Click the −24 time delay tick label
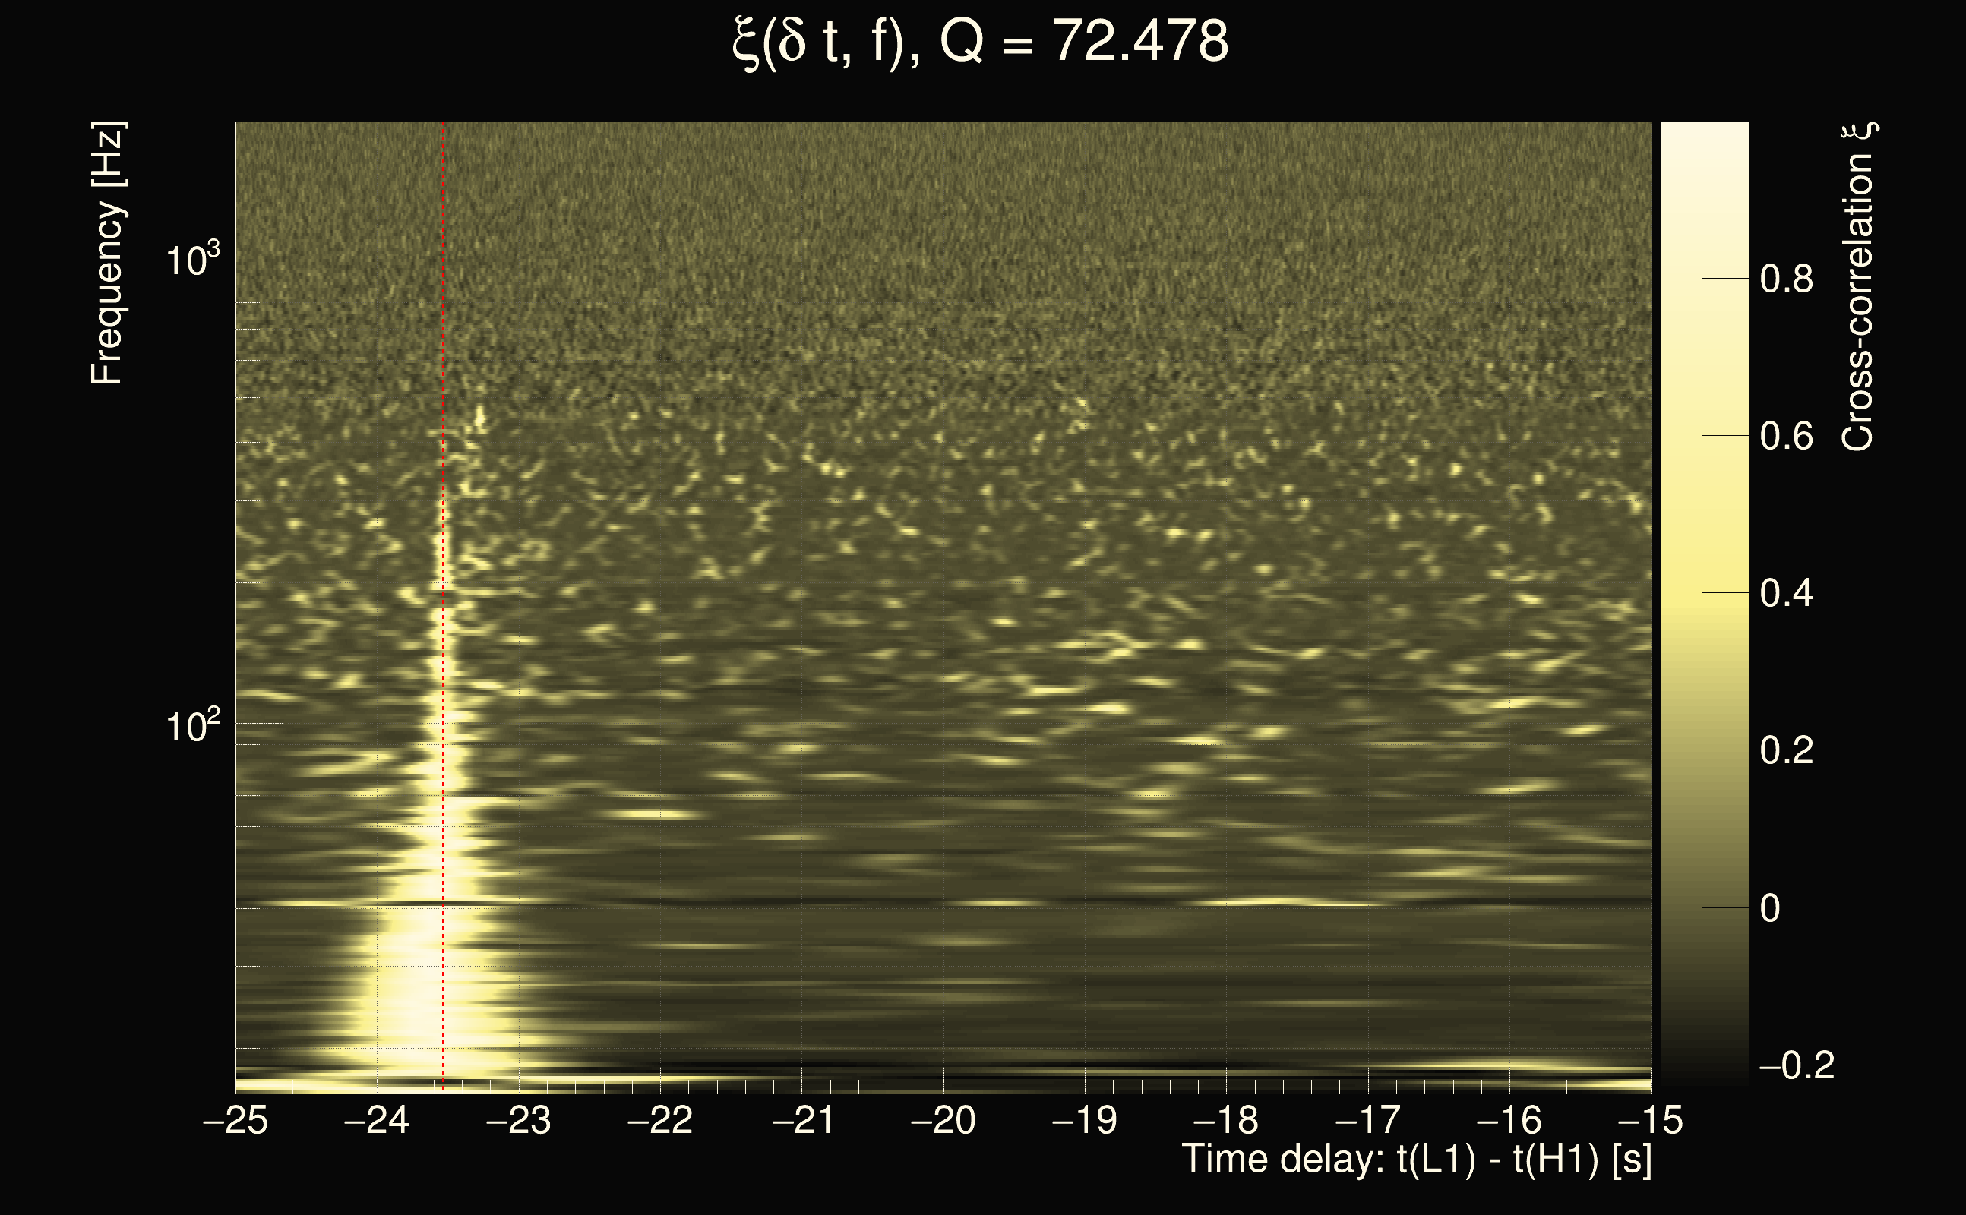The width and height of the screenshot is (1966, 1215). (x=377, y=1120)
